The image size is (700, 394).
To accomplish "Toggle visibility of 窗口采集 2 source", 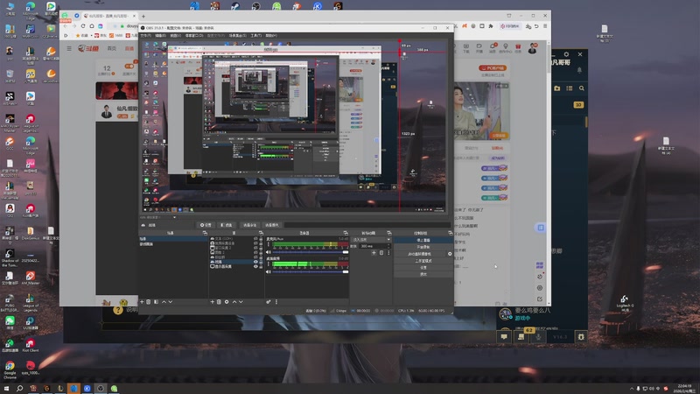I will pyautogui.click(x=255, y=248).
